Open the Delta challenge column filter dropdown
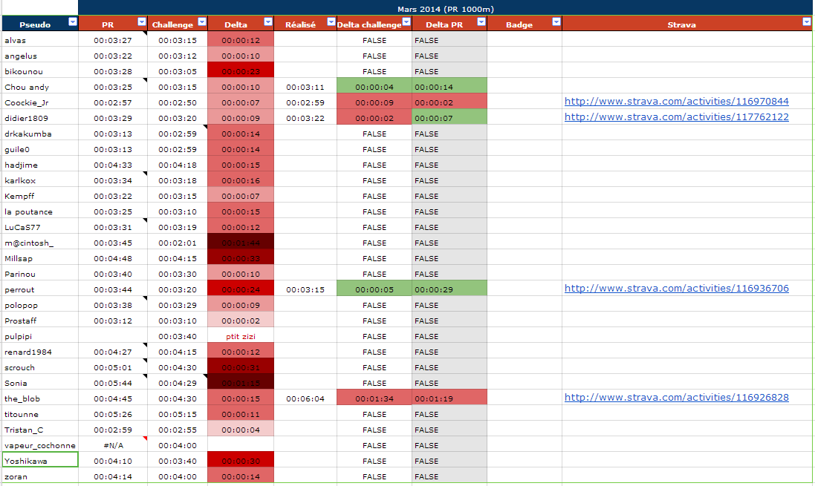Image resolution: width=815 pixels, height=486 pixels. [x=406, y=22]
